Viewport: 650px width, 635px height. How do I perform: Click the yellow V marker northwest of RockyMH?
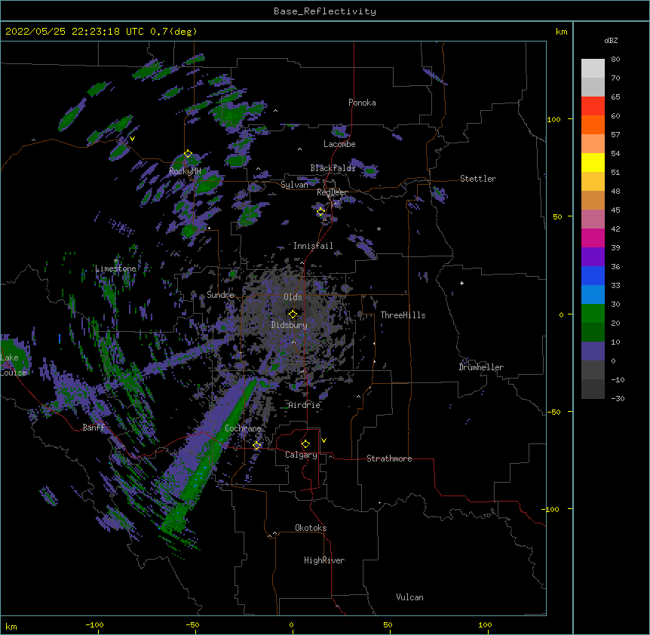(x=132, y=139)
